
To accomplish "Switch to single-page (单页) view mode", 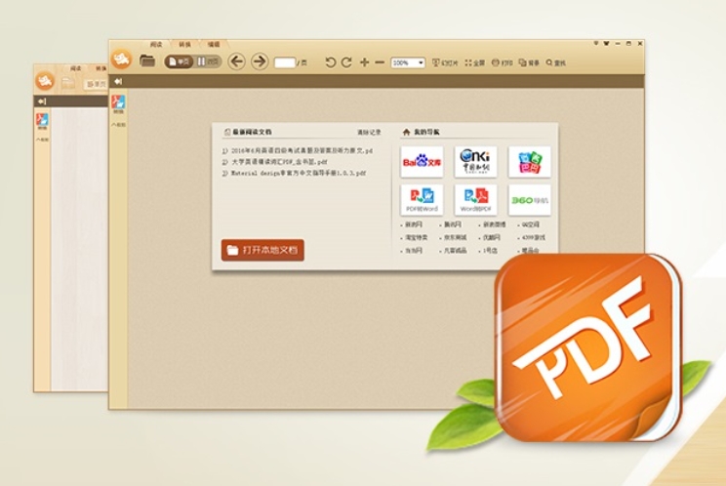I will coord(179,61).
